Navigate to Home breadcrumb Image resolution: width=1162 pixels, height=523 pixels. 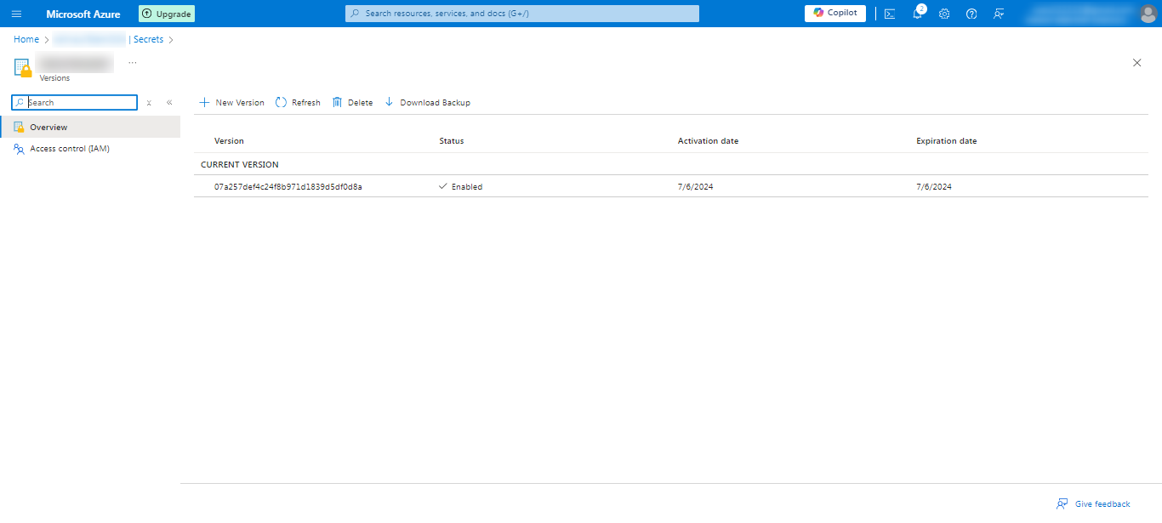point(26,39)
